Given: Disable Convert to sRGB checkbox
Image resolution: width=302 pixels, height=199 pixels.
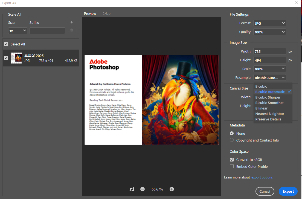Looking at the screenshot, I should tap(232, 160).
